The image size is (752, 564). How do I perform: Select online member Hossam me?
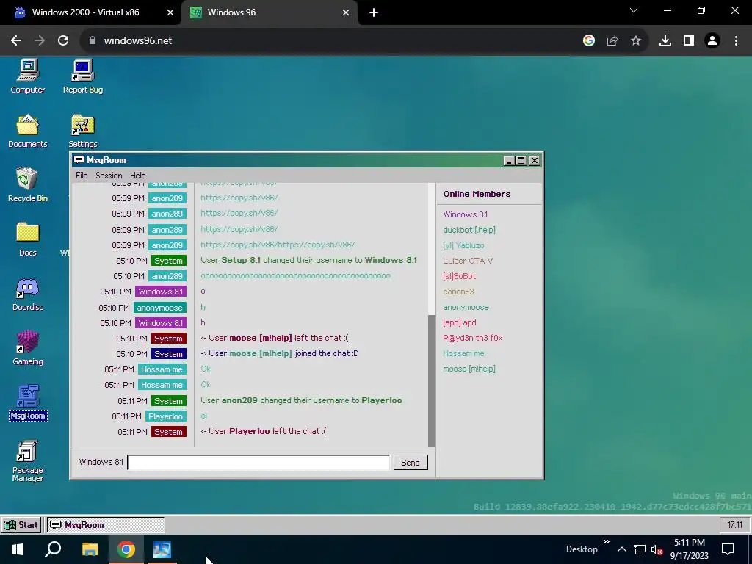click(463, 353)
